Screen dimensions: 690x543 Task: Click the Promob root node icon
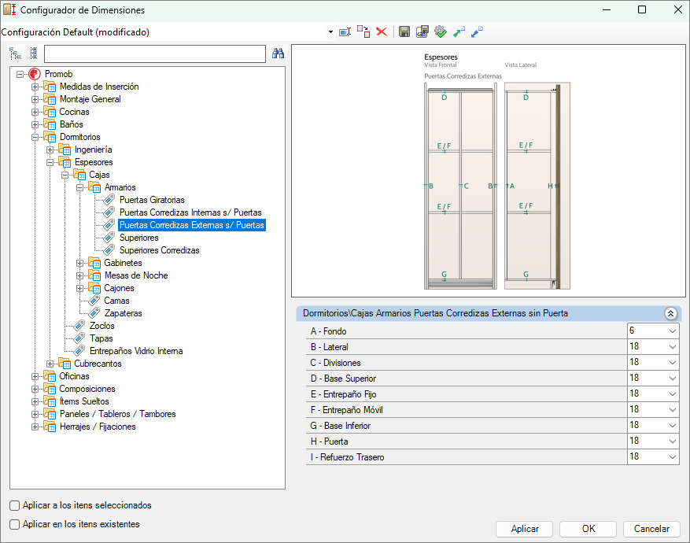35,74
